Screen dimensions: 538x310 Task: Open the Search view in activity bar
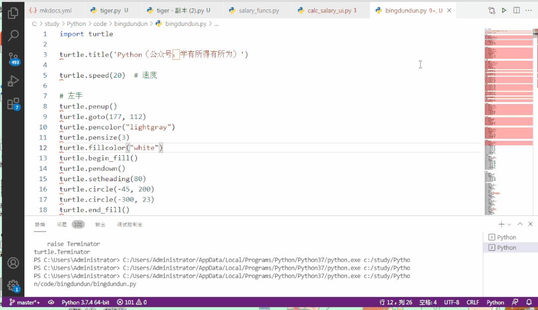click(x=13, y=35)
